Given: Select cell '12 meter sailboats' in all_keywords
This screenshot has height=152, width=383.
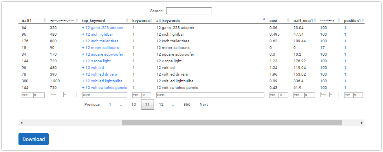Looking at the screenshot, I should [x=173, y=47].
